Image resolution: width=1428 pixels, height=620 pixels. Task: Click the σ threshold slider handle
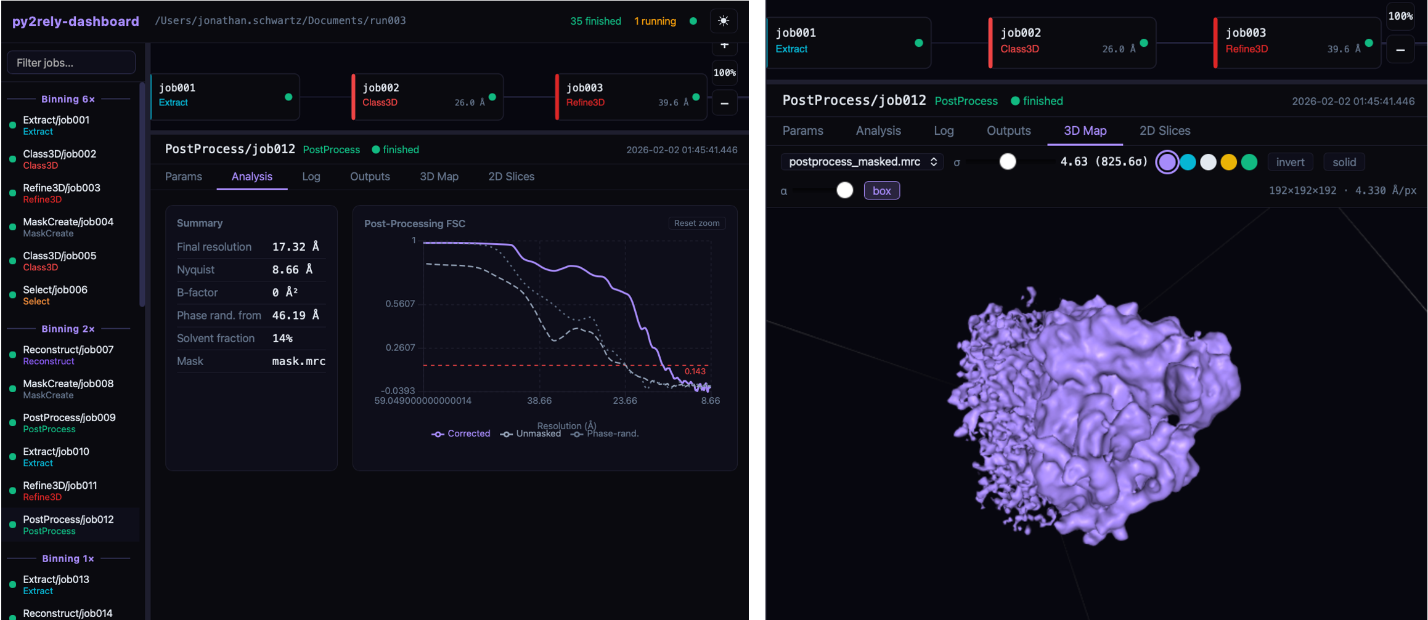click(x=1008, y=161)
